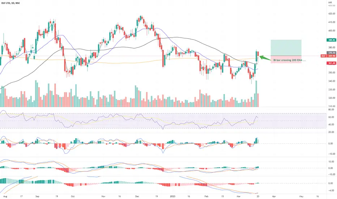Click the DLF LTD symbol title

(10, 3)
